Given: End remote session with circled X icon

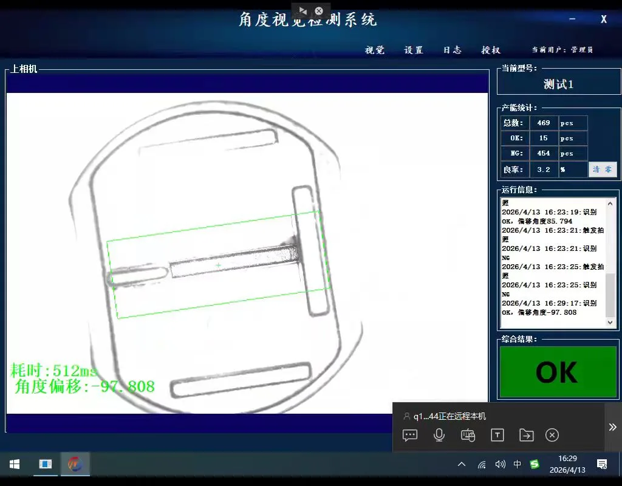Looking at the screenshot, I should click(x=552, y=435).
